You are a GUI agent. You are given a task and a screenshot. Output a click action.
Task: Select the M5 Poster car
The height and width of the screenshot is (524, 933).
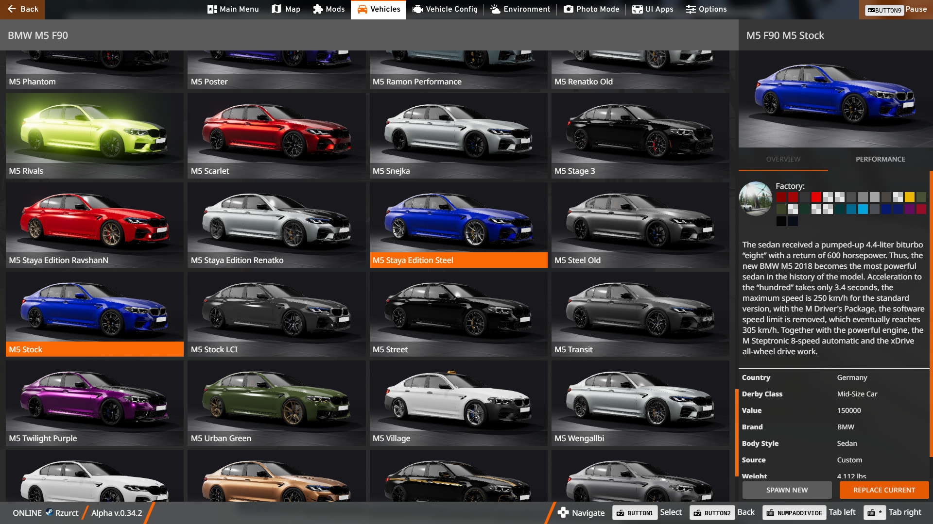point(276,70)
